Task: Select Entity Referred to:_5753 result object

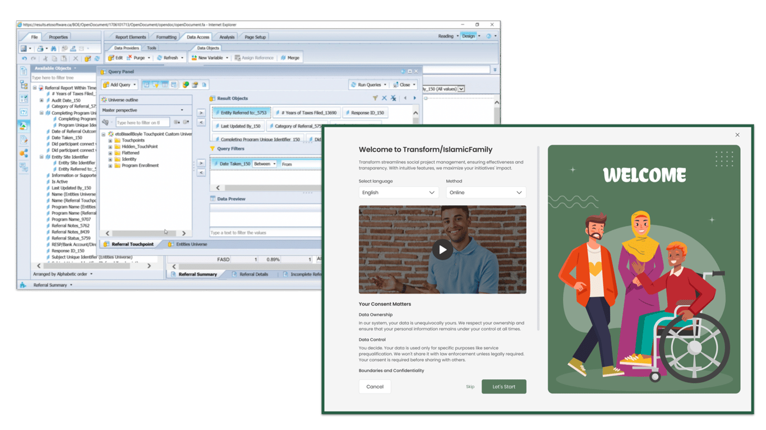Action: 241,113
